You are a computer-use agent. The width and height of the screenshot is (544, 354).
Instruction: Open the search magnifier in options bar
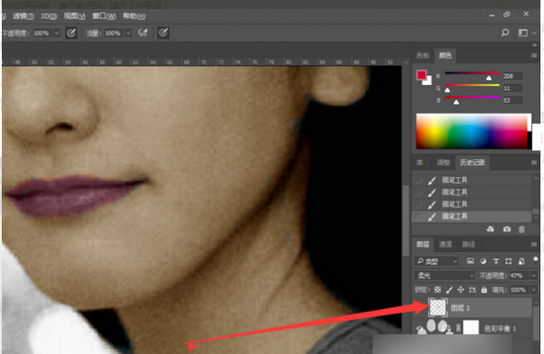point(505,33)
